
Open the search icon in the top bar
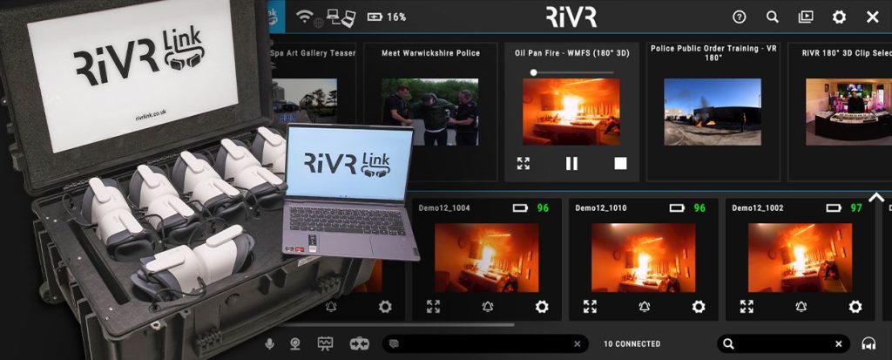(x=772, y=17)
